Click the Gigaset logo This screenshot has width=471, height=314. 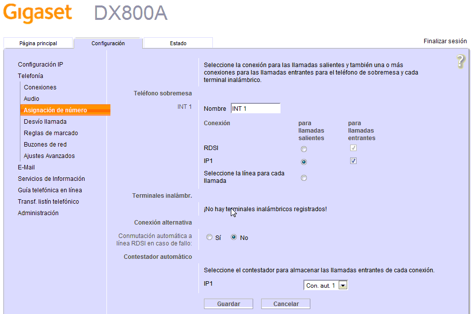tap(38, 13)
